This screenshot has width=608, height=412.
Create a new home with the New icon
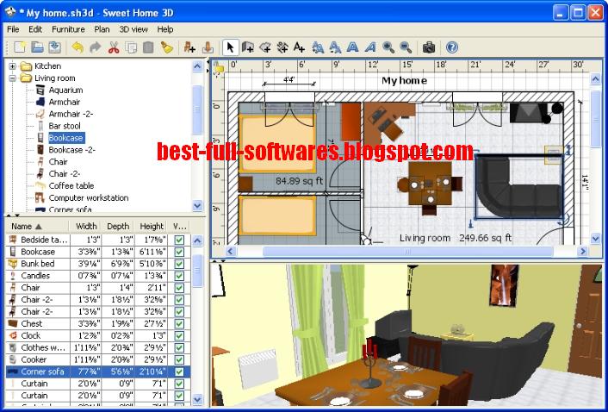(20, 47)
